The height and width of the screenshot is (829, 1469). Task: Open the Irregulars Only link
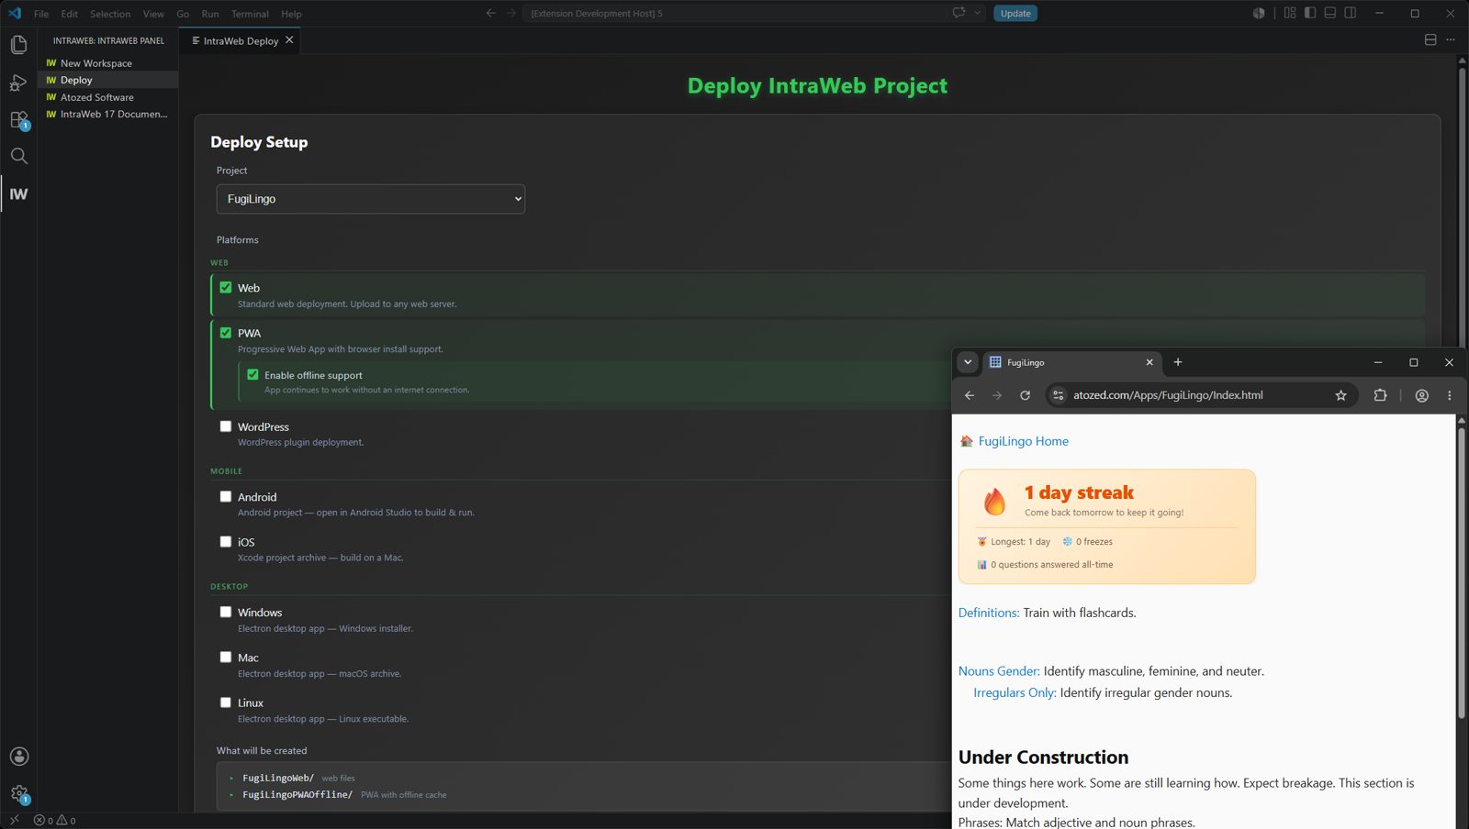pos(1015,692)
